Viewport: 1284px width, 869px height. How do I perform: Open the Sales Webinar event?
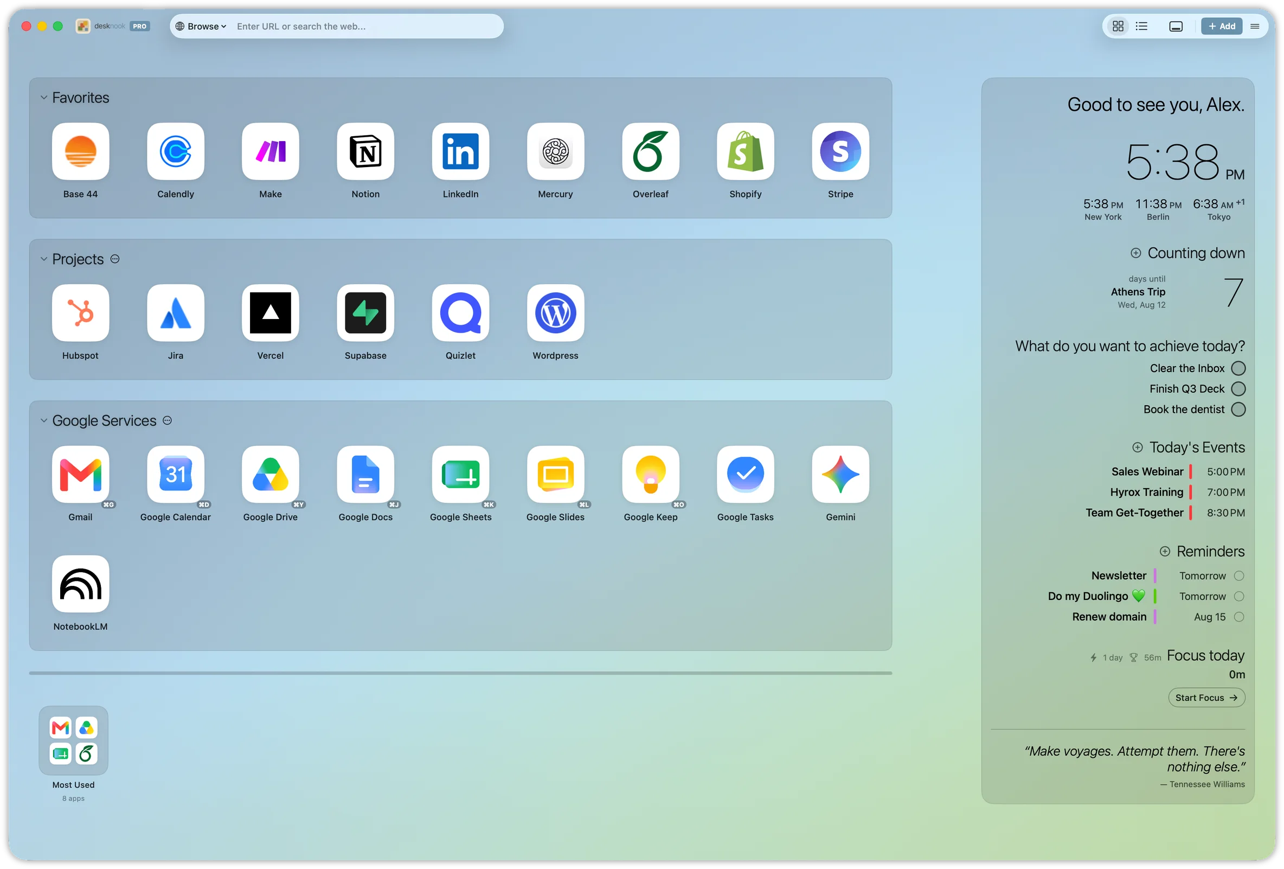point(1178,472)
